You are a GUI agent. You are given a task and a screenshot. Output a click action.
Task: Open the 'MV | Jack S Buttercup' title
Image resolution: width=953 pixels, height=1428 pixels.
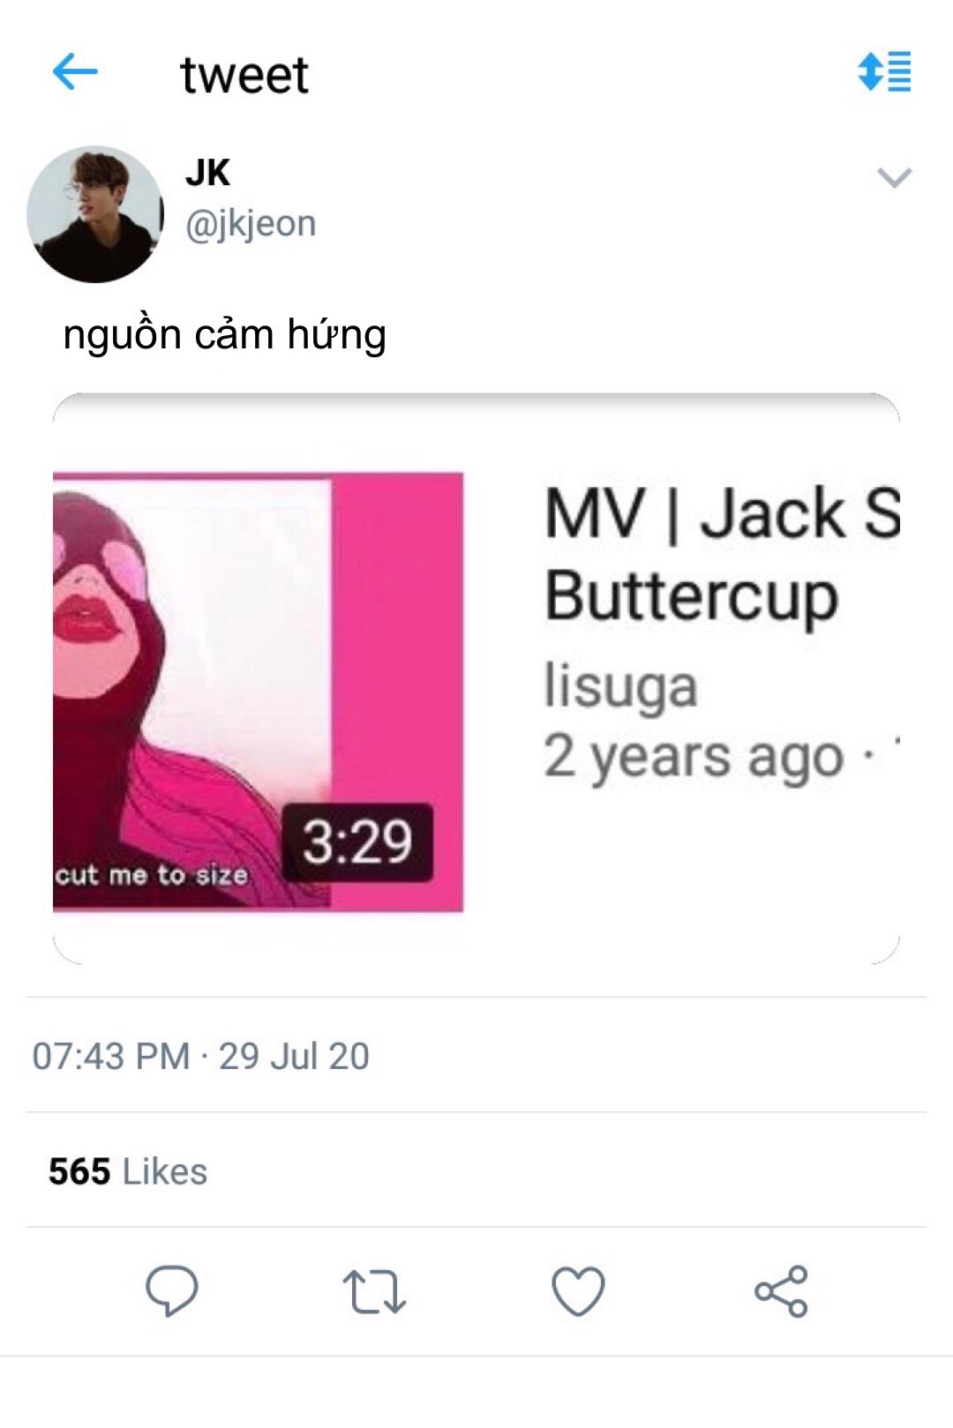click(722, 554)
